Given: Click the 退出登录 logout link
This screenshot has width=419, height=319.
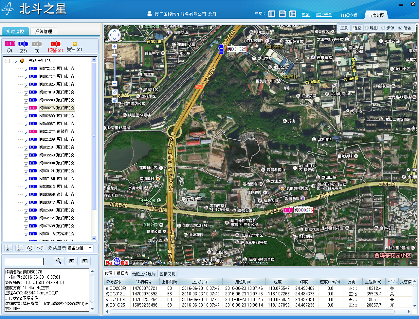Looking at the screenshot, I should [x=324, y=15].
